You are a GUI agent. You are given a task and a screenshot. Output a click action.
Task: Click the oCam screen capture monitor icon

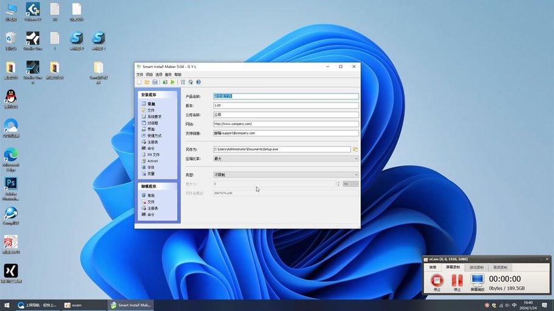coord(477,280)
